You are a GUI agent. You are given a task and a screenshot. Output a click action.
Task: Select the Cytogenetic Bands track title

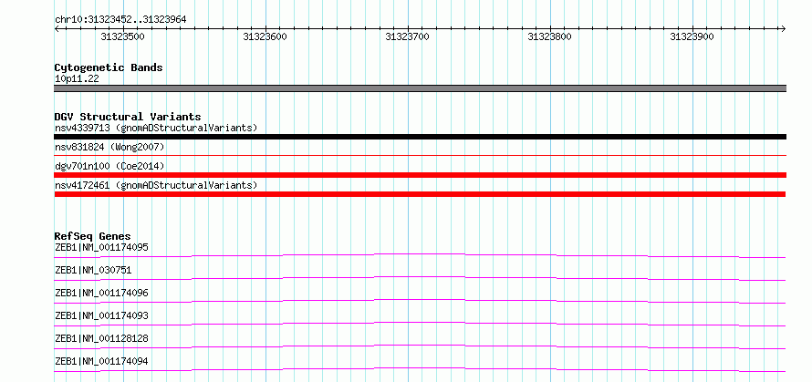coord(109,67)
